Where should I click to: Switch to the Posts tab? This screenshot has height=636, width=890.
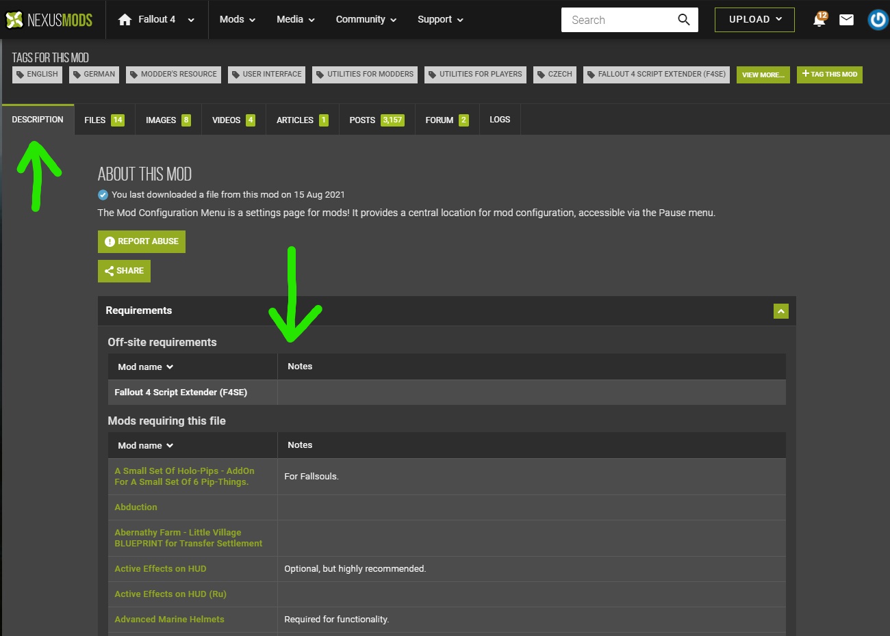tap(377, 120)
